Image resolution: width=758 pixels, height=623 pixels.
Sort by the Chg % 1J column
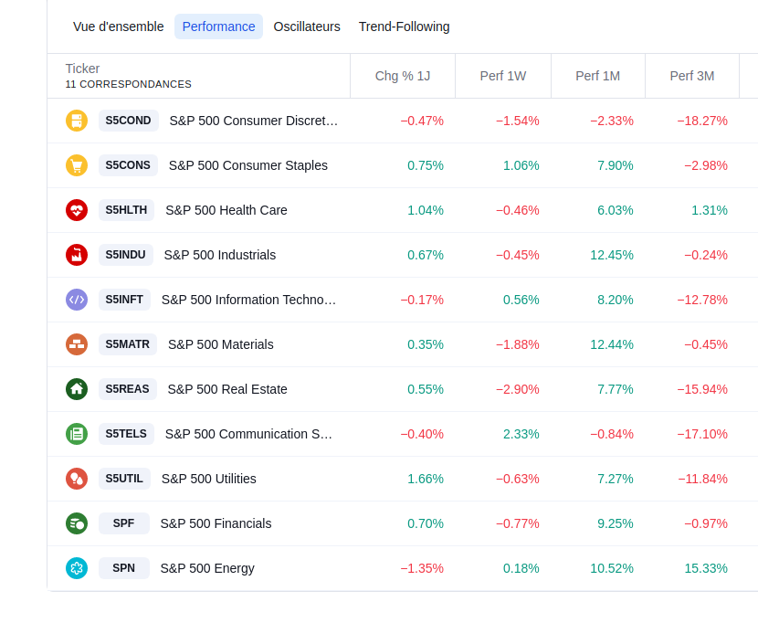pos(403,76)
